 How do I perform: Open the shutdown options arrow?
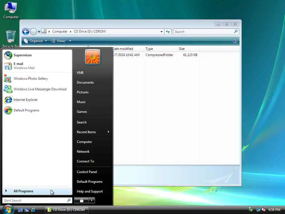pyautogui.click(x=92, y=200)
